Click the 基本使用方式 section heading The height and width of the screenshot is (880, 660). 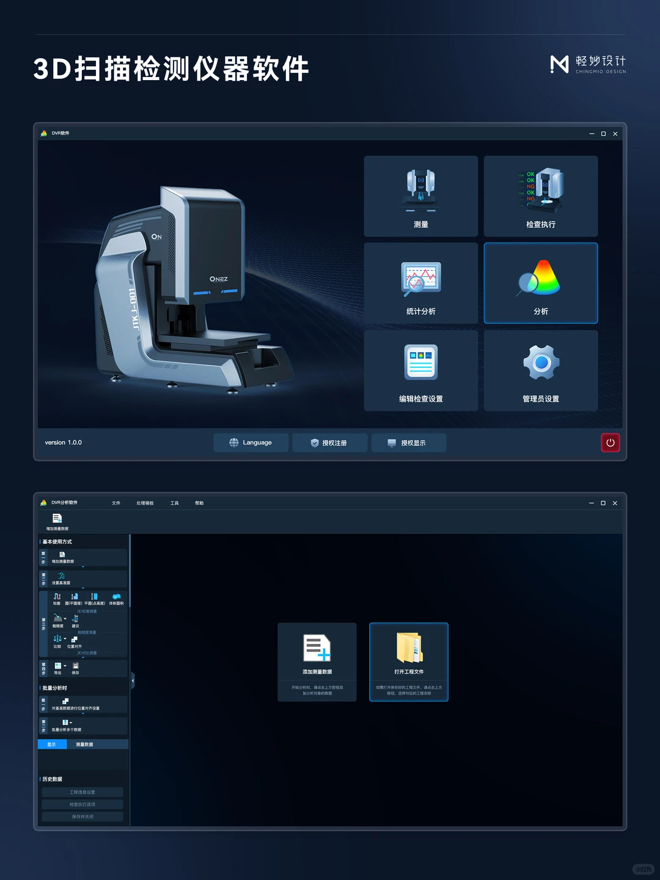click(x=57, y=542)
